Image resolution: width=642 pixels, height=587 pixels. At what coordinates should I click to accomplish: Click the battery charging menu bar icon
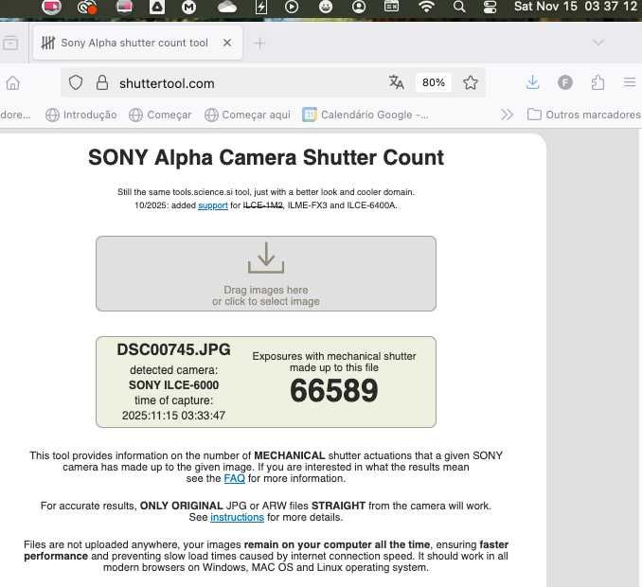[260, 7]
